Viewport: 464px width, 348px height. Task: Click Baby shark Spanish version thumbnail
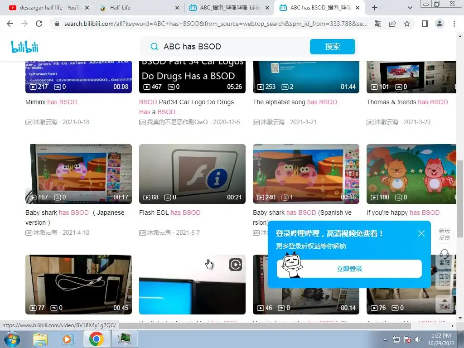click(x=306, y=174)
